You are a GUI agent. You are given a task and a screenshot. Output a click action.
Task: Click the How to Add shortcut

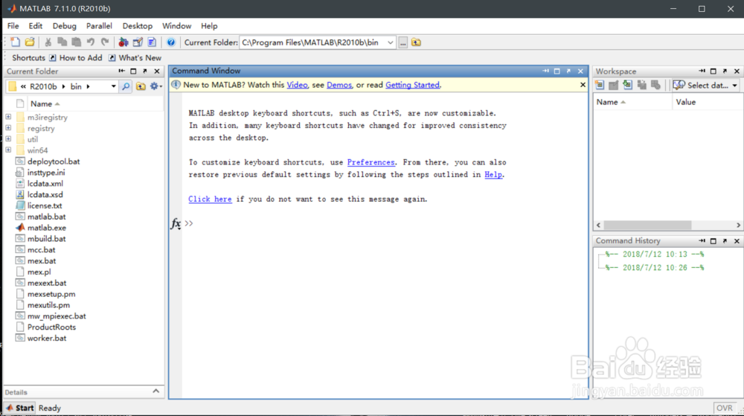click(x=76, y=58)
